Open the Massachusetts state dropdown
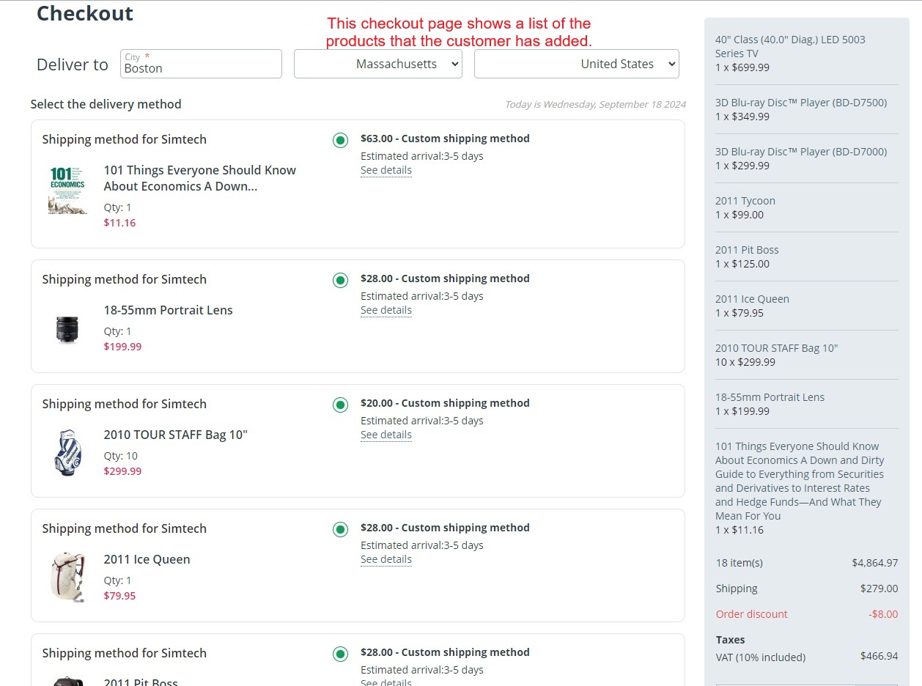This screenshot has width=922, height=686. [378, 64]
